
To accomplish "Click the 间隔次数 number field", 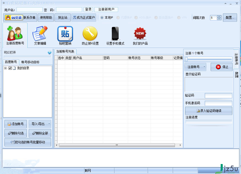I will (213, 18).
